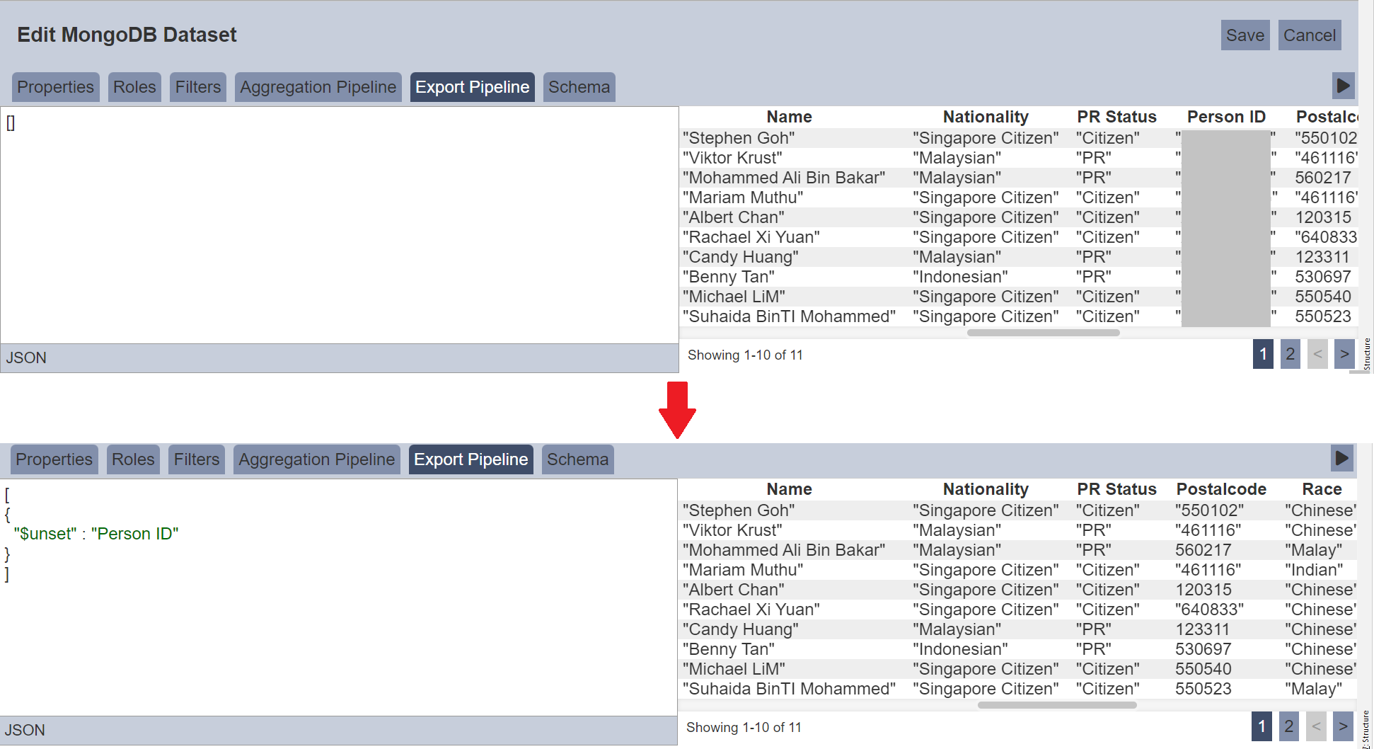Select "Michael LiM" in the upper table

(x=734, y=297)
